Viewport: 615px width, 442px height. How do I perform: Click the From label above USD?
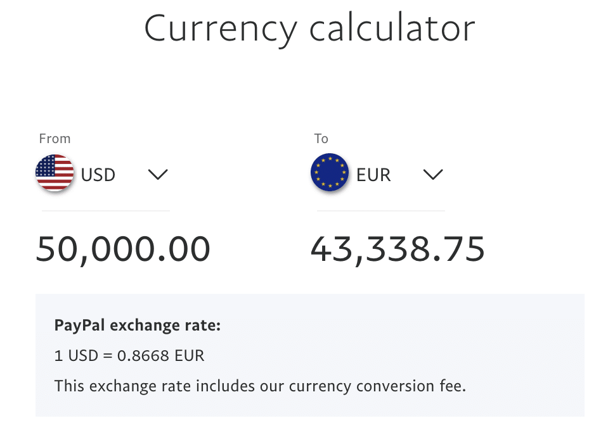pyautogui.click(x=55, y=139)
